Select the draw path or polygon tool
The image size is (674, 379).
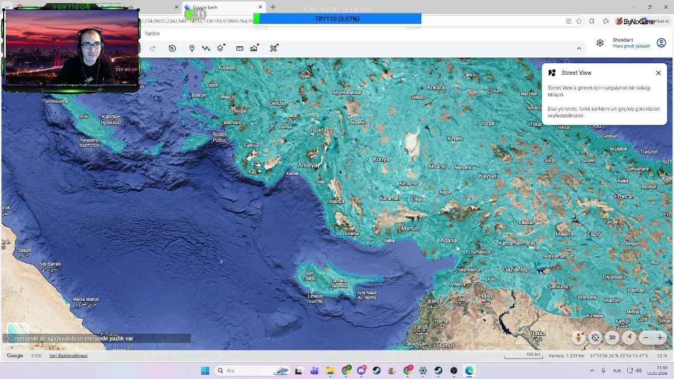click(x=206, y=48)
